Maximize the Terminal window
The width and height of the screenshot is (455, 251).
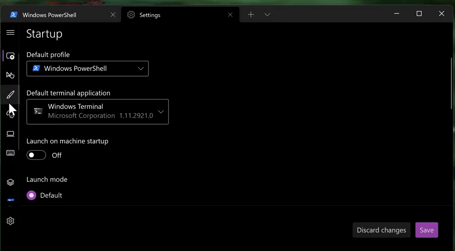pos(419,14)
